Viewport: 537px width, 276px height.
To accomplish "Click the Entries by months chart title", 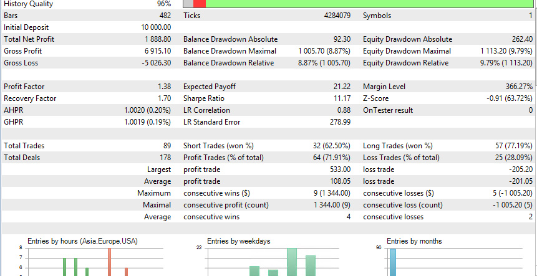I will [414, 241].
